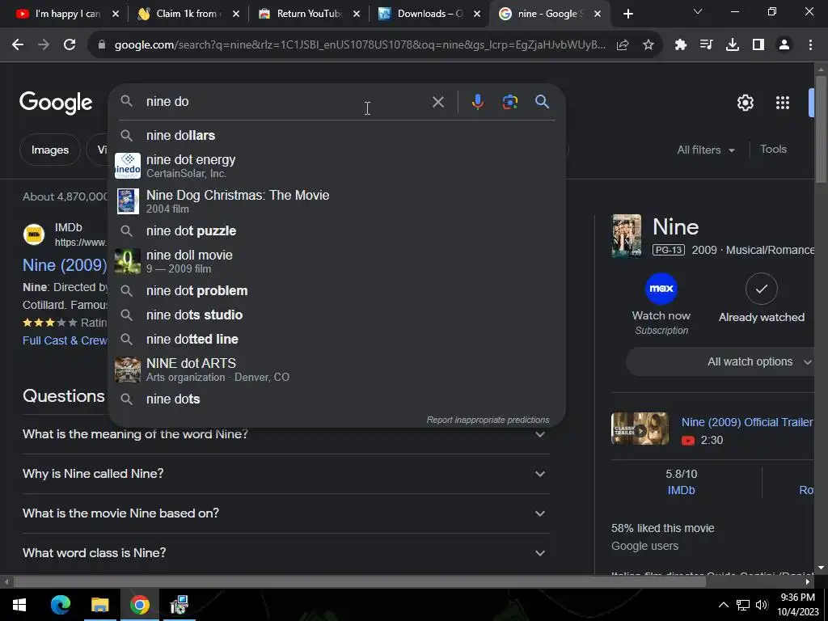The height and width of the screenshot is (621, 828).
Task: Switch to the Downloads tab
Action: pyautogui.click(x=429, y=15)
